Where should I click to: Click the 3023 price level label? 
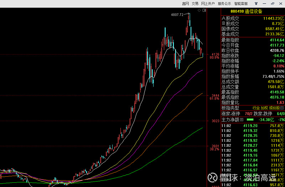(216, 121)
